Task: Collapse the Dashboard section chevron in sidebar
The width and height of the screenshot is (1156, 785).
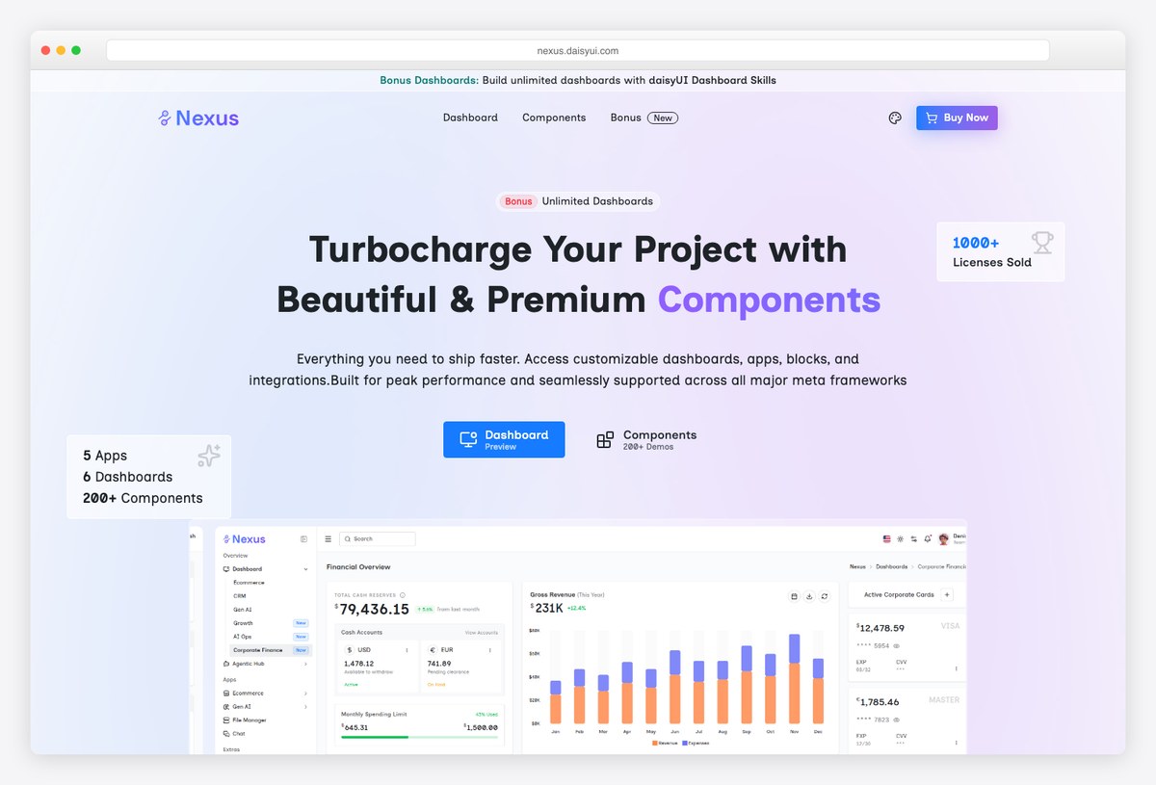Action: [306, 569]
